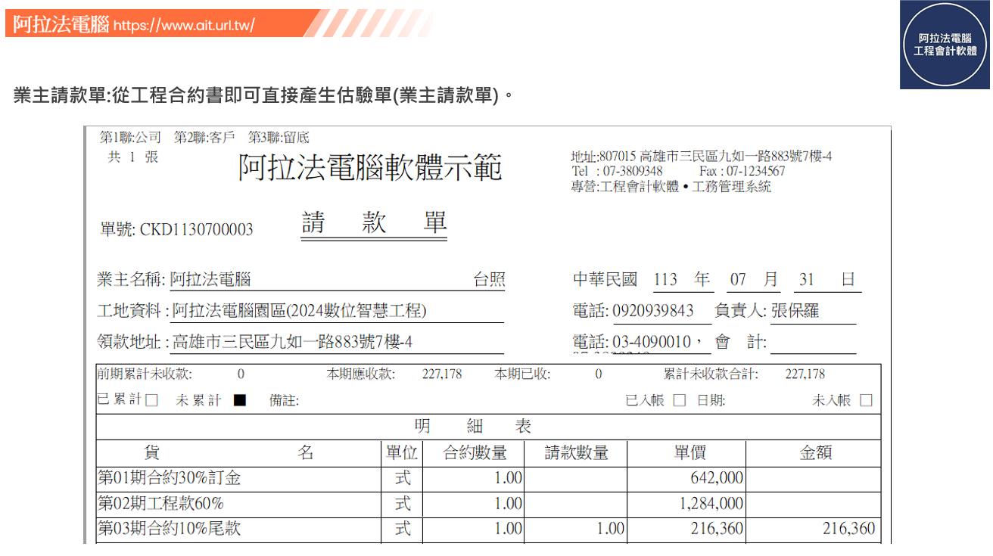This screenshot has width=993, height=556.
Task: Click the 阿拉法電腦 banner title
Action: click(x=61, y=24)
